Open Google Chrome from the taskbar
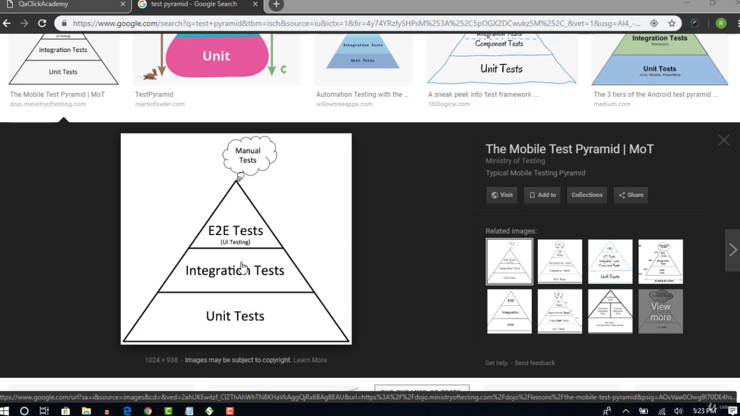 point(148,411)
